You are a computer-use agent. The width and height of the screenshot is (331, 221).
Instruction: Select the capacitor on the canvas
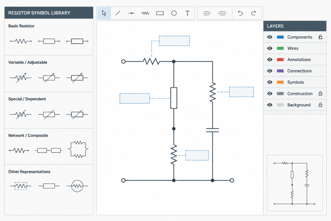212,130
